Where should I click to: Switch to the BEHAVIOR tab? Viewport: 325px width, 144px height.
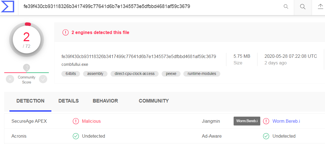coord(105,101)
